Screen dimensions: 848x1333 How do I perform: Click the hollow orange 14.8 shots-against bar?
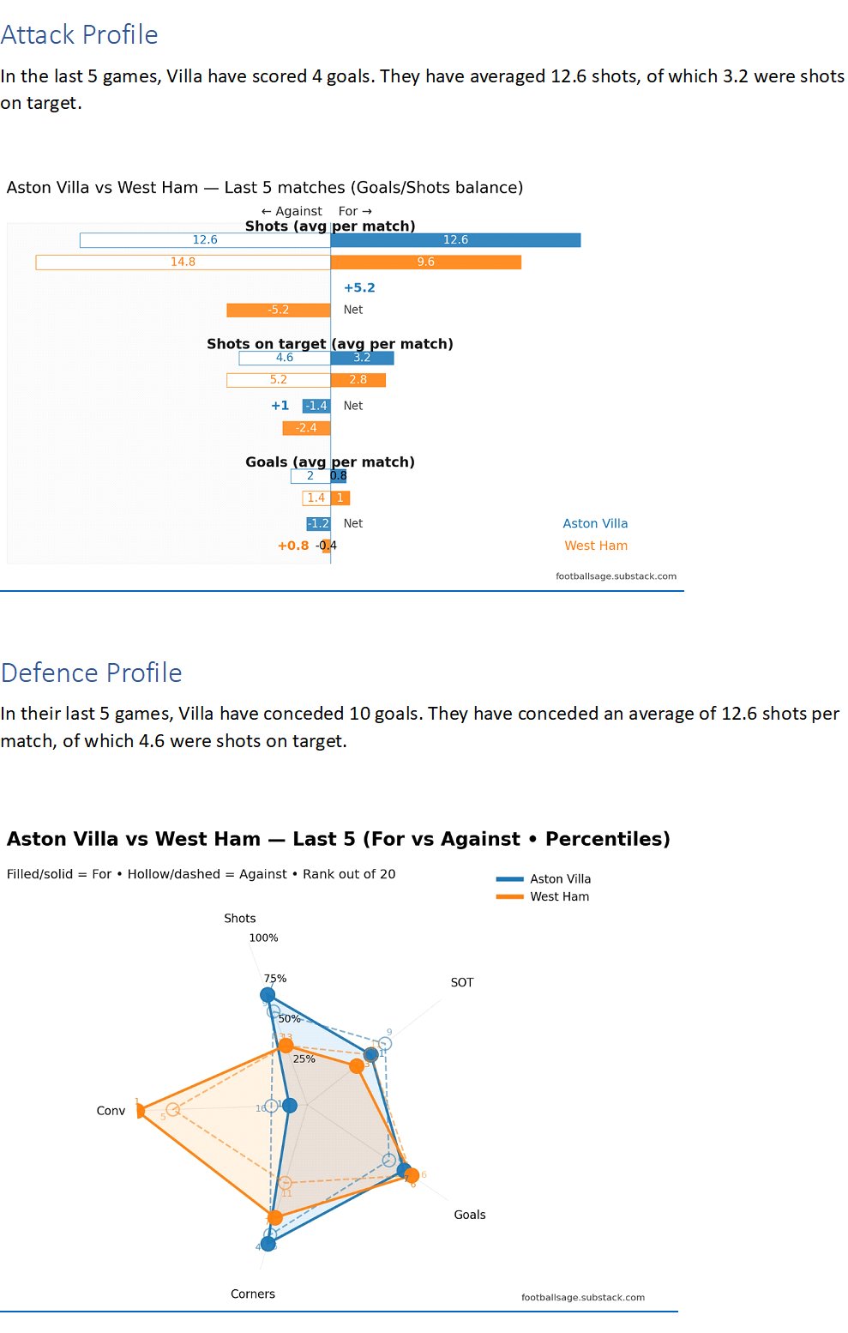(183, 262)
